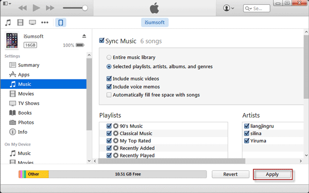Uncheck the liangjingru artist checkbox
The width and height of the screenshot is (309, 193).
click(x=247, y=126)
